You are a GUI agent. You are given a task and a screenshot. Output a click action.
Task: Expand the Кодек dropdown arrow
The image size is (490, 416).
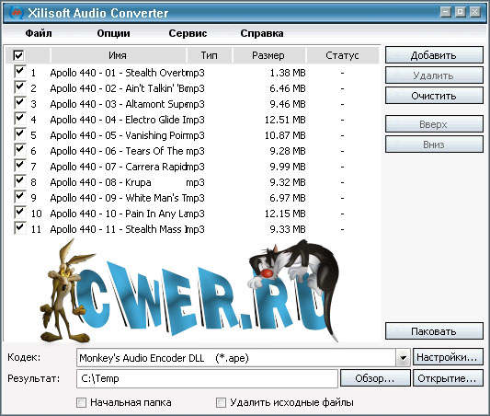404,358
